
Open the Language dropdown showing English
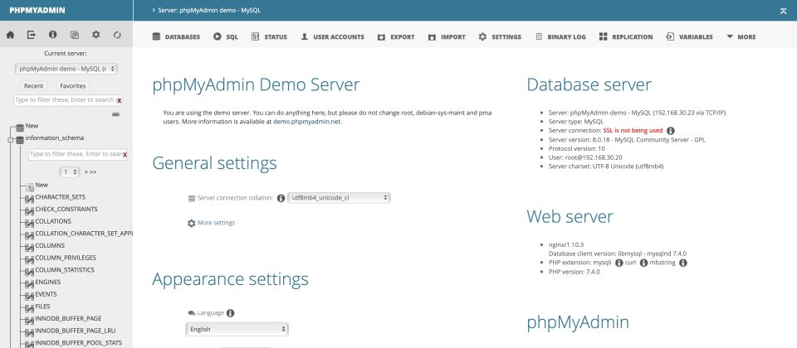[x=237, y=329]
